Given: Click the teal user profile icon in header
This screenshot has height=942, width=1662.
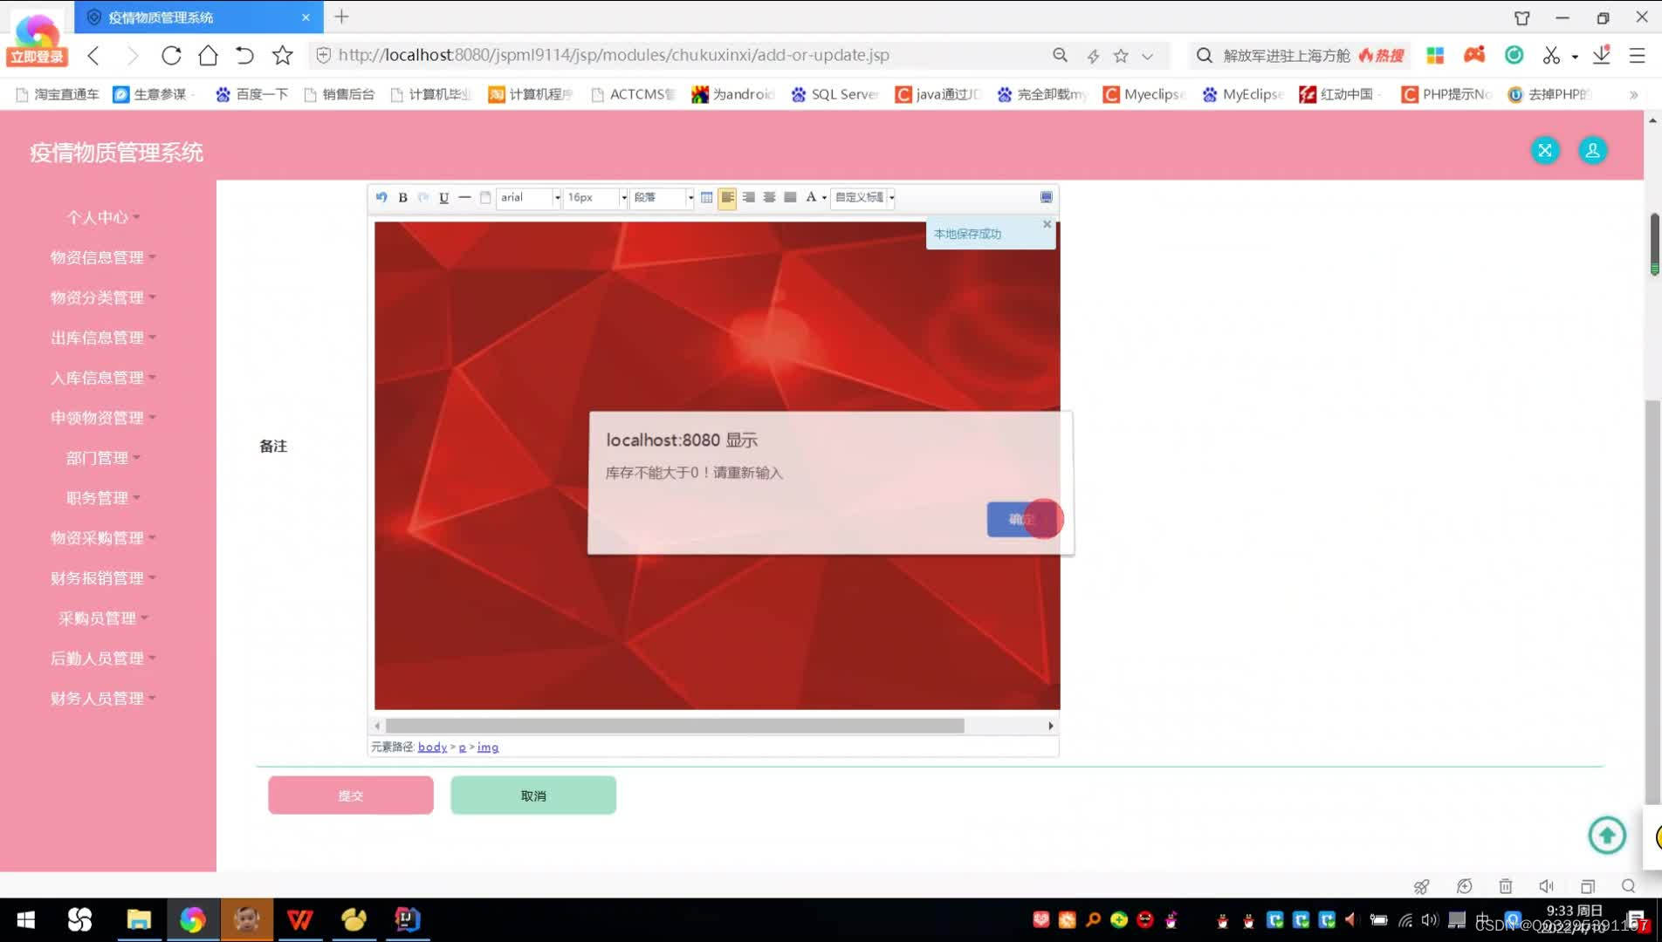Looking at the screenshot, I should [1592, 150].
